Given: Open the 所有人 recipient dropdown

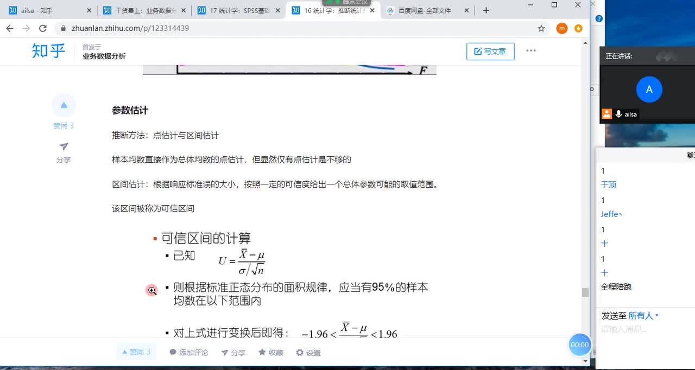Looking at the screenshot, I should [643, 315].
